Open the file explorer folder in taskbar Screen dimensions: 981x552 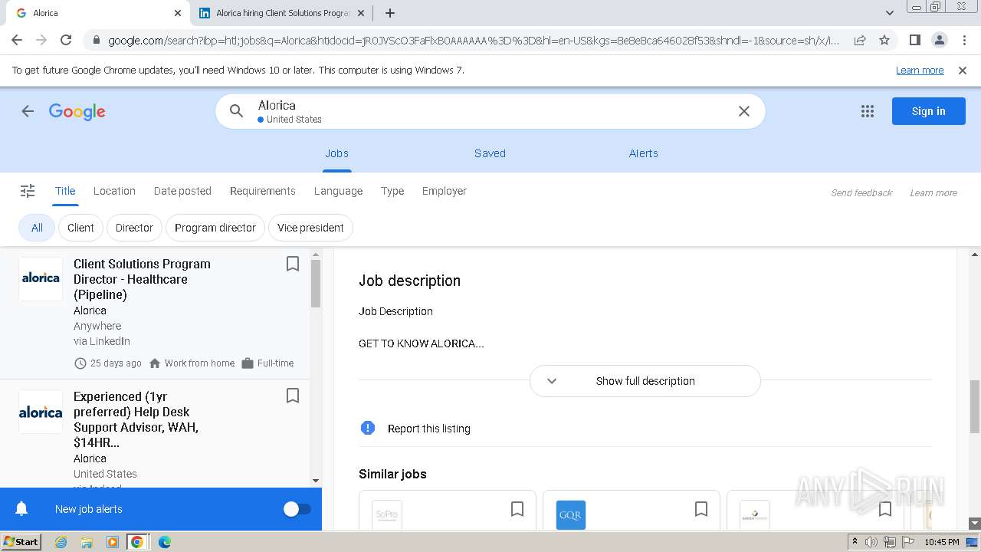87,541
